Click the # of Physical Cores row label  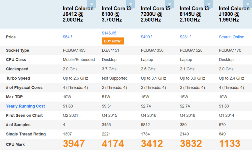click(24, 88)
